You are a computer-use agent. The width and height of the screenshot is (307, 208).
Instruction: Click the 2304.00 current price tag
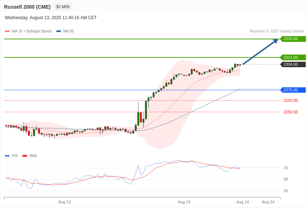point(293,64)
